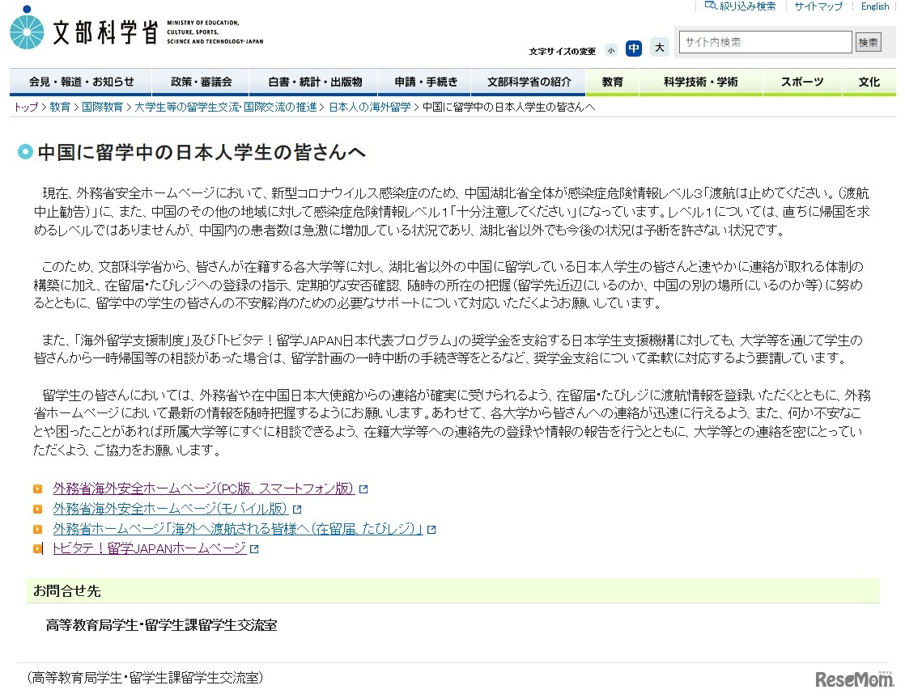Click external-link icon beside 在留届、たびレジ link
The width and height of the screenshot is (905, 698).
pyautogui.click(x=432, y=527)
